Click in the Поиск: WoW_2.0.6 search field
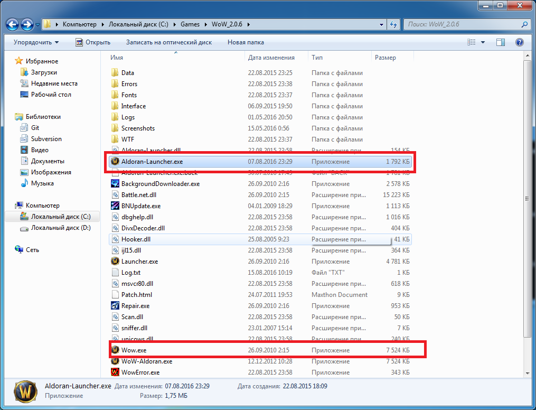Screen dimensions: 536x410 463,24
